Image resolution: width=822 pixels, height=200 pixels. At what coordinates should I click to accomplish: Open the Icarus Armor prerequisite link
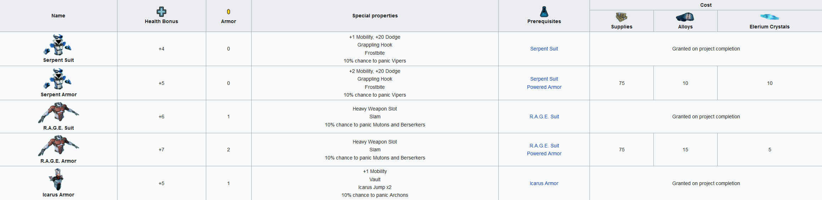[x=544, y=183]
